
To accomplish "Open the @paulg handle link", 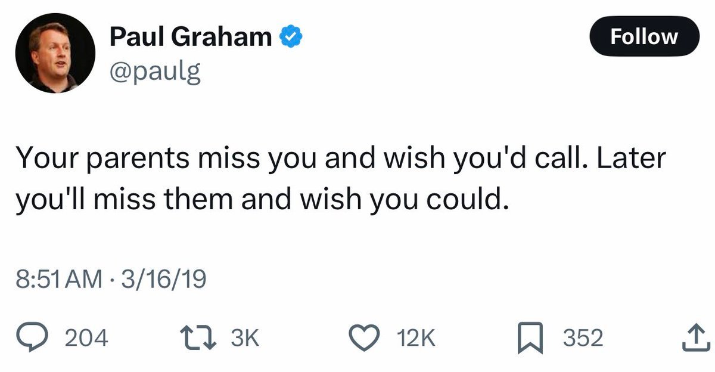I will click(155, 72).
